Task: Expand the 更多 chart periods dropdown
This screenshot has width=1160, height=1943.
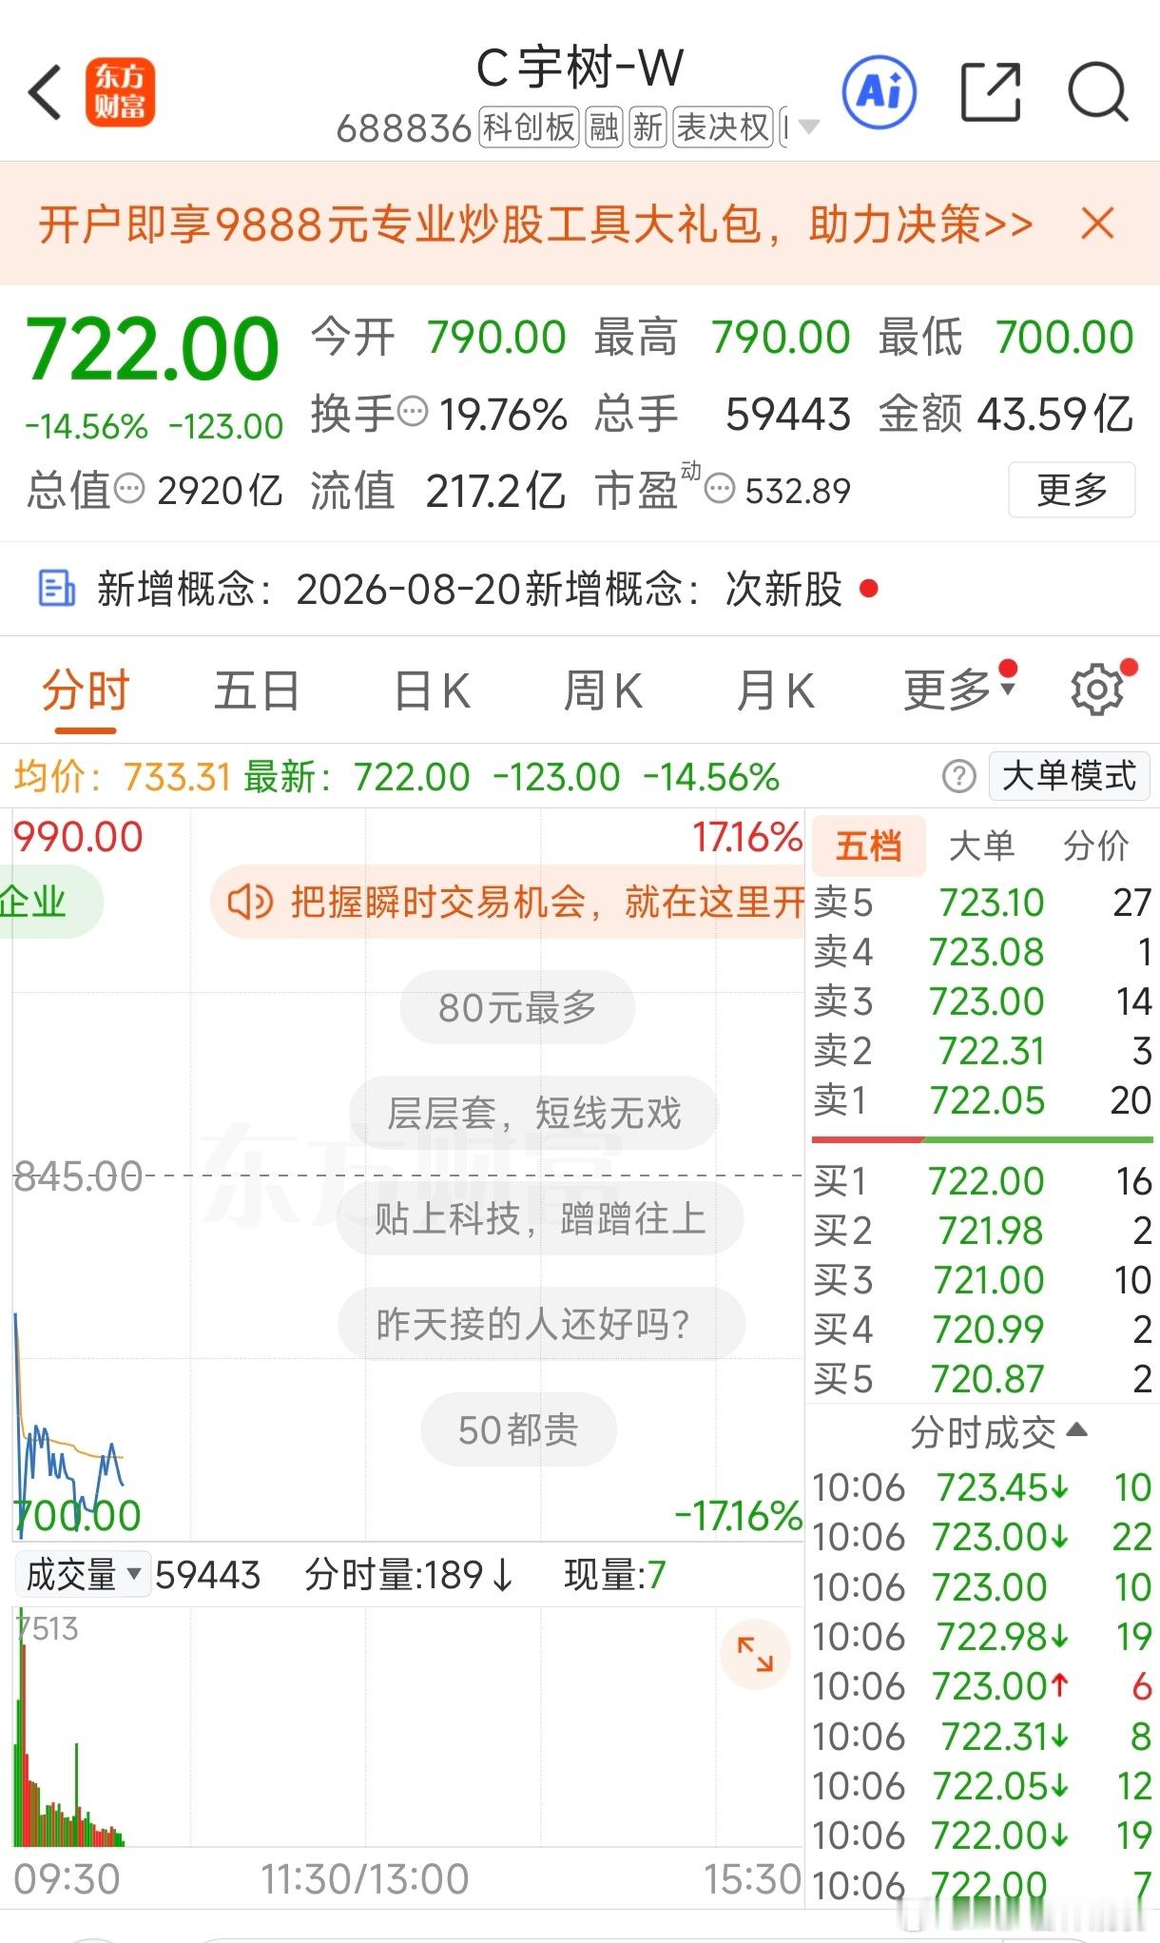Action: 959,689
